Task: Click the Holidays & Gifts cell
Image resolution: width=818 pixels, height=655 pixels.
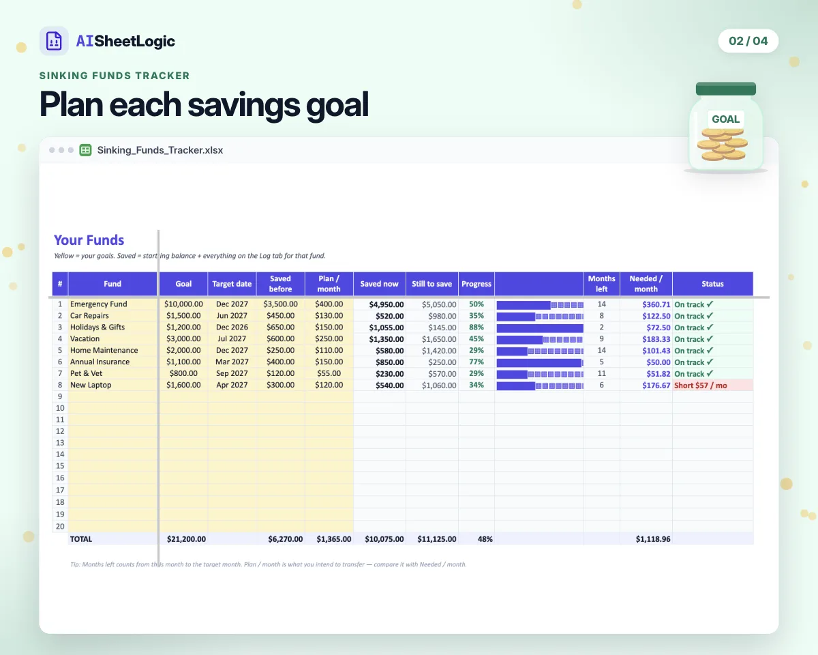Action: (113, 327)
